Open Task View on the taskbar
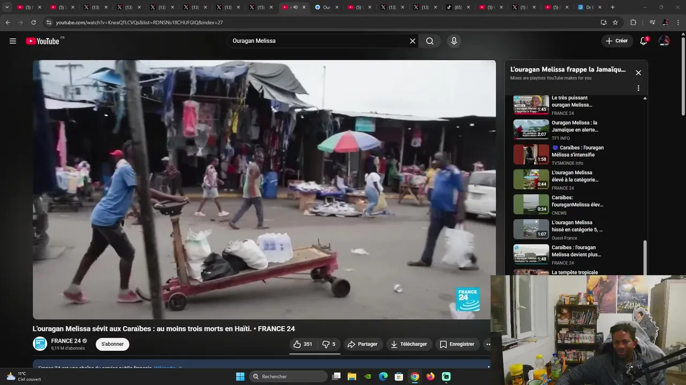This screenshot has height=385, width=686. coord(337,376)
